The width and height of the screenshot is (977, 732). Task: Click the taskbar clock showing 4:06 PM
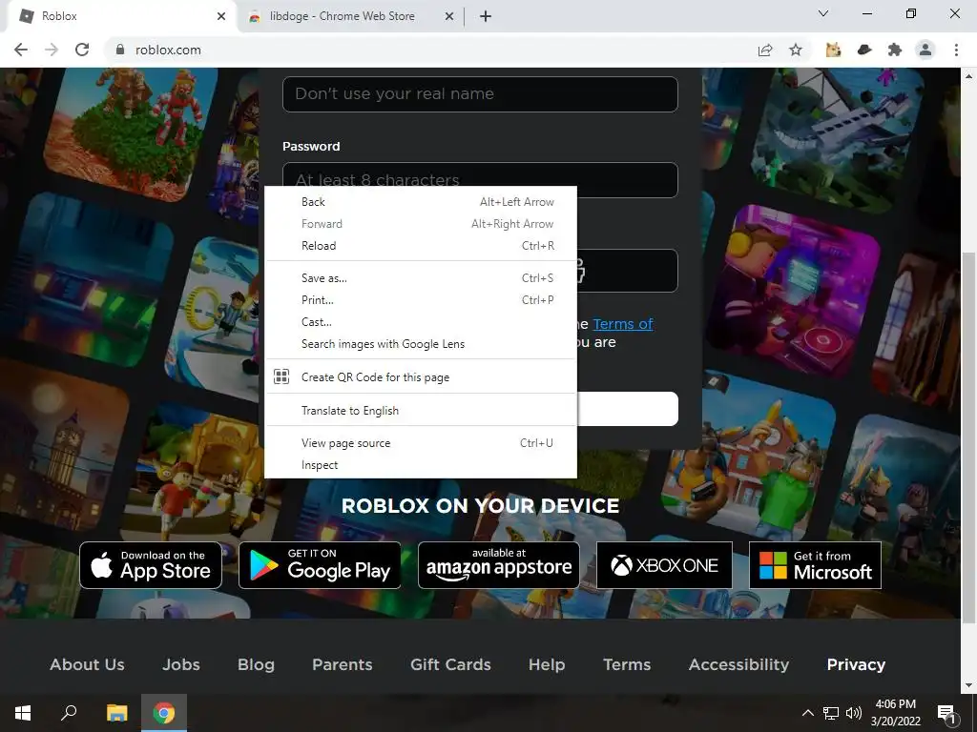coord(895,713)
